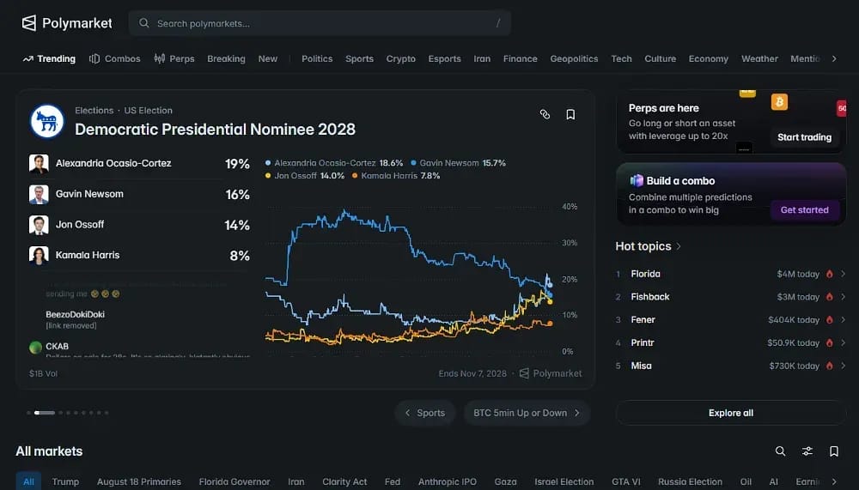Click Get started on Build a combo
859x490 pixels.
click(804, 209)
